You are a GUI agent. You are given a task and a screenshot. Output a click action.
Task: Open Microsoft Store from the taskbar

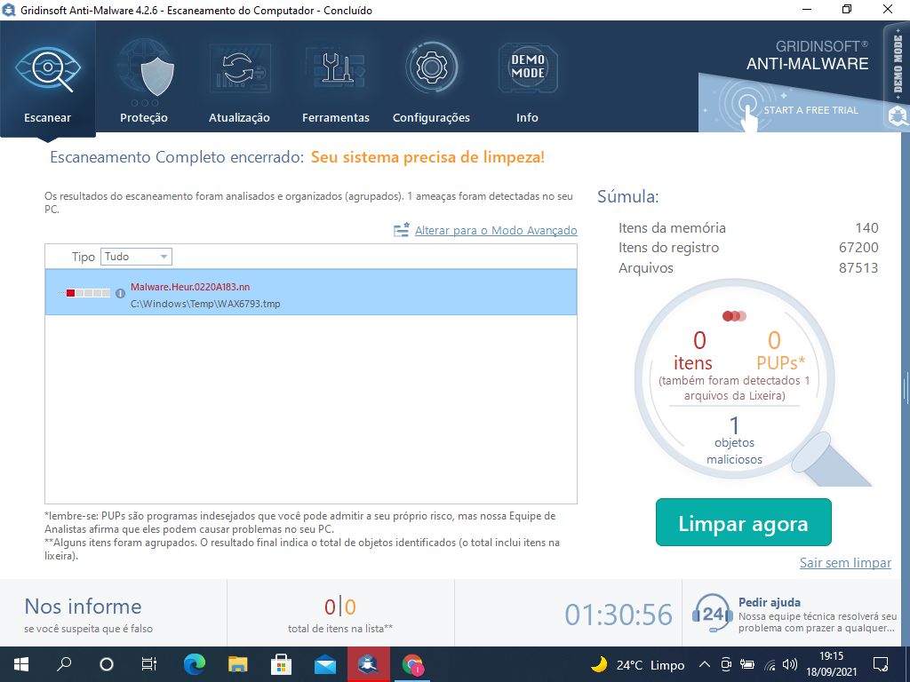coord(282,664)
